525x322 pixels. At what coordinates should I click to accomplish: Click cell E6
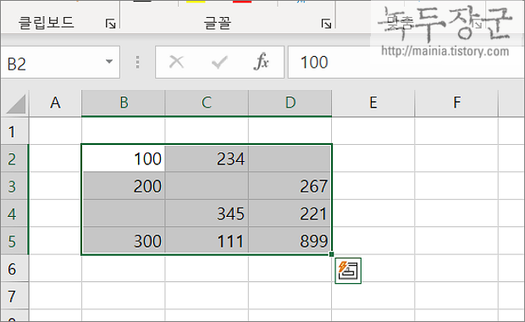(373, 269)
